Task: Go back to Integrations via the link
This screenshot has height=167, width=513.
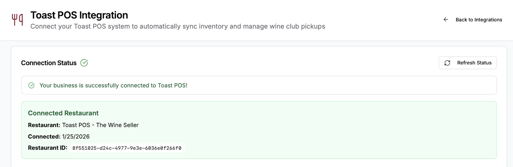Action: [479, 20]
